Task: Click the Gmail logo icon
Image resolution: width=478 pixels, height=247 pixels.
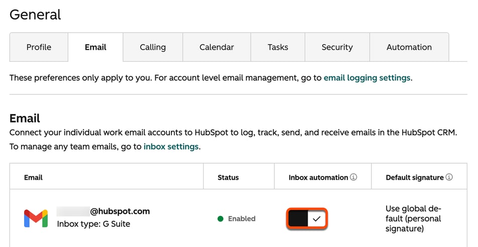Action: (36, 218)
